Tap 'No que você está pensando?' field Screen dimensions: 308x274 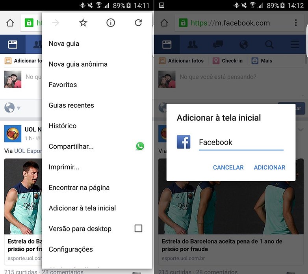tap(218, 77)
